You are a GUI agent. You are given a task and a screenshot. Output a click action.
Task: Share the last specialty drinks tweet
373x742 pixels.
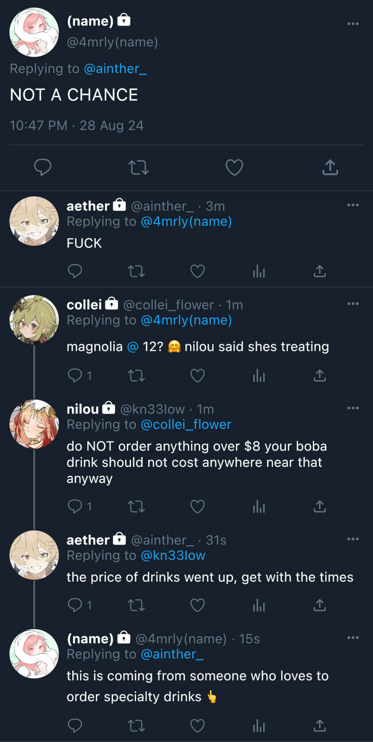320,725
